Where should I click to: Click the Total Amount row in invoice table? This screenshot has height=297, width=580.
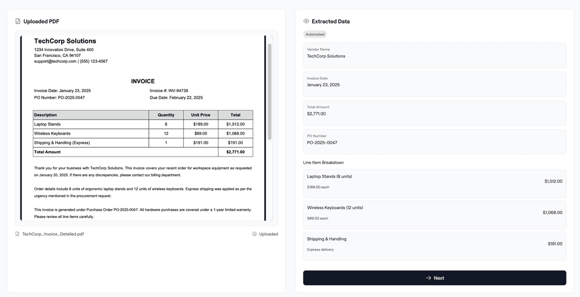click(x=142, y=152)
